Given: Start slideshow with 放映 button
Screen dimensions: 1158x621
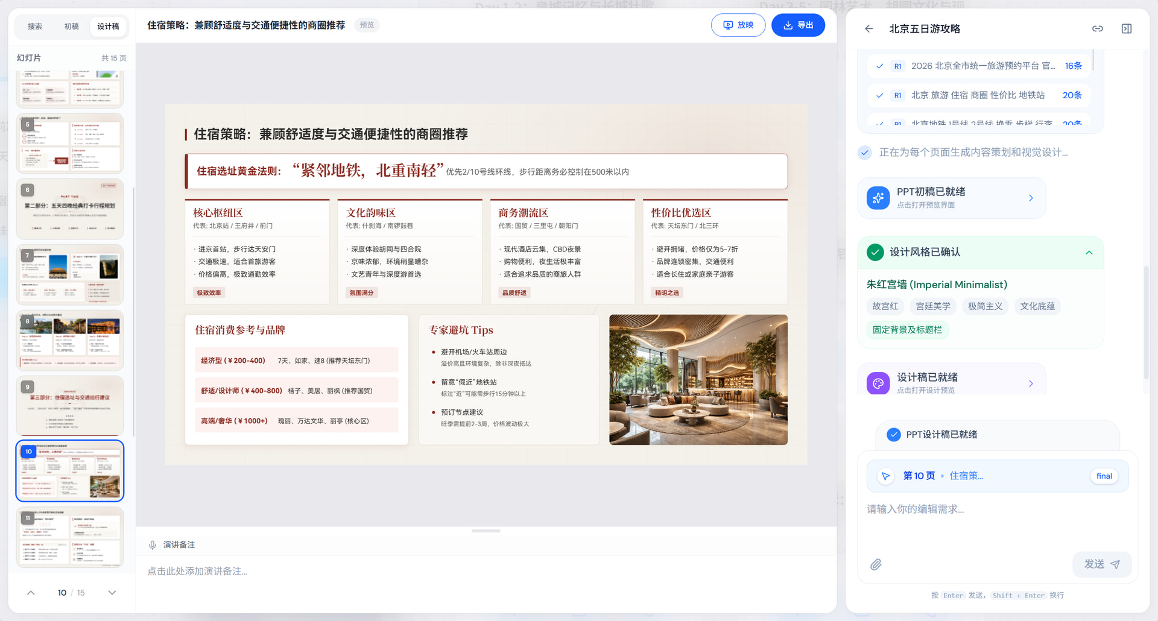Looking at the screenshot, I should tap(738, 25).
